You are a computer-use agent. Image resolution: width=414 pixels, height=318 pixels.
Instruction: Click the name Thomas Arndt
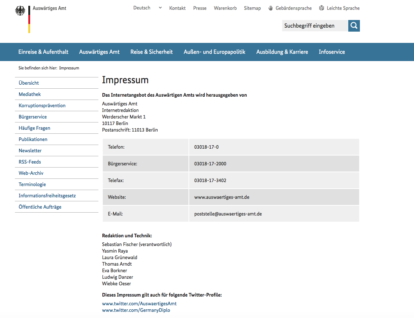[x=117, y=264]
